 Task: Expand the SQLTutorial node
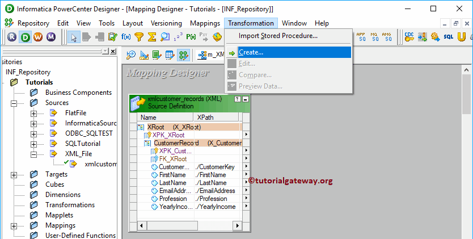tap(34, 144)
